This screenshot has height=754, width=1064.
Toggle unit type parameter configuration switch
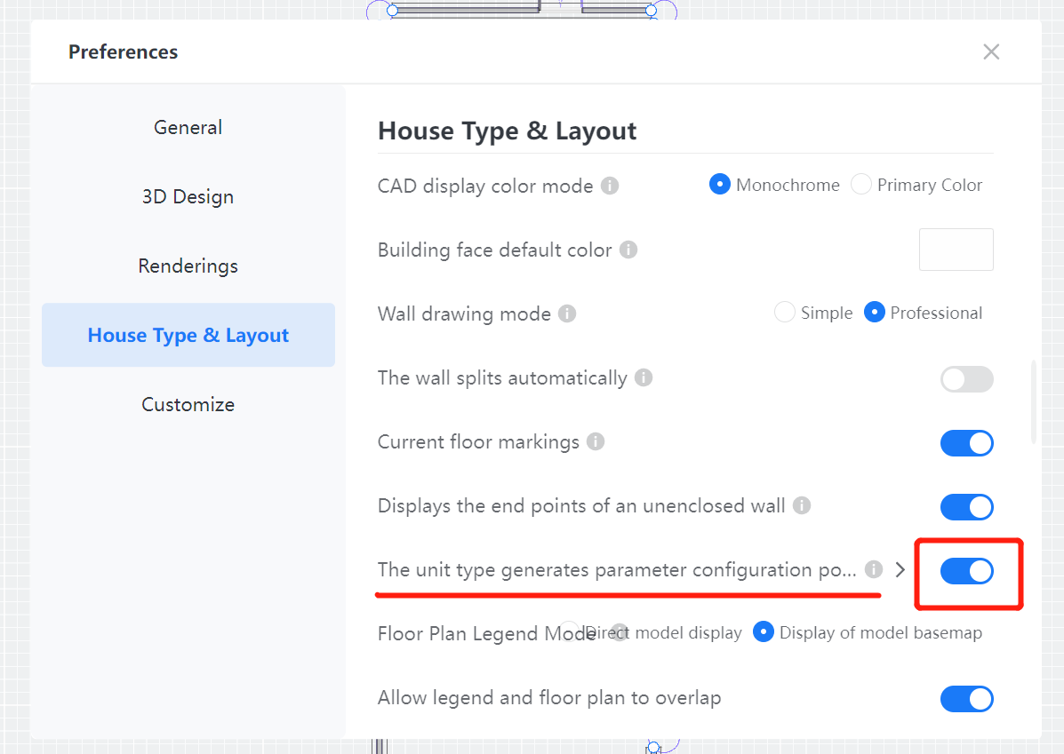(966, 571)
